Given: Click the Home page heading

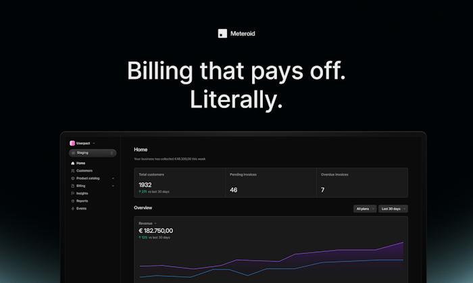Looking at the screenshot, I should click(141, 149).
